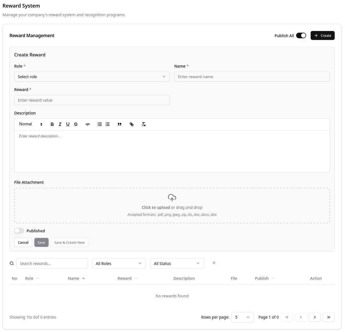Click Save & Create New
Screen dimensions: 345x332
(x=70, y=242)
